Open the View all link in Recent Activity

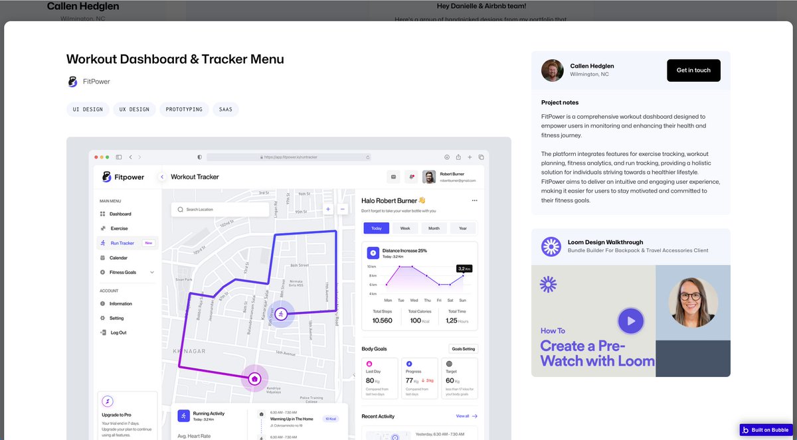(x=466, y=416)
